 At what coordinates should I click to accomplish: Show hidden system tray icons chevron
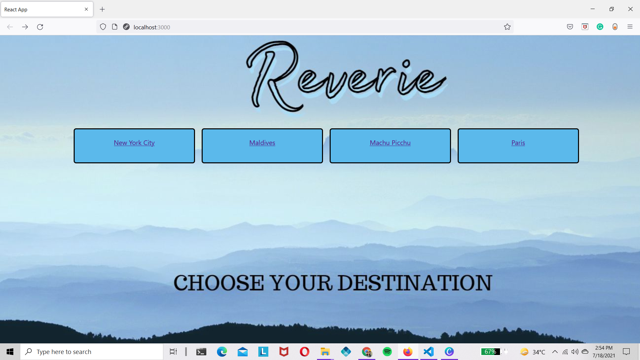[555, 352]
